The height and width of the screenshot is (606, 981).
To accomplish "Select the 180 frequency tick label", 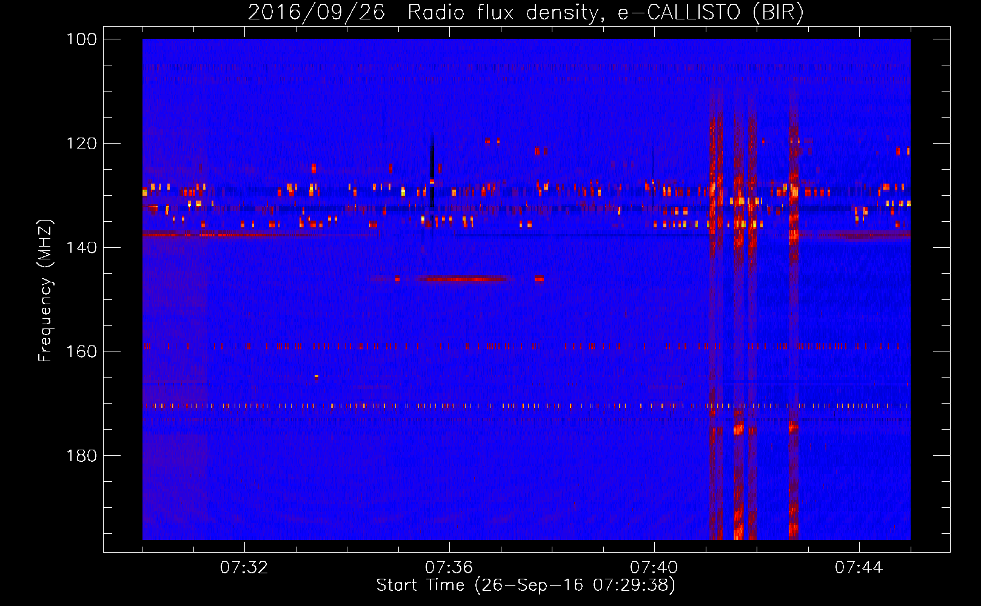I will (x=82, y=456).
